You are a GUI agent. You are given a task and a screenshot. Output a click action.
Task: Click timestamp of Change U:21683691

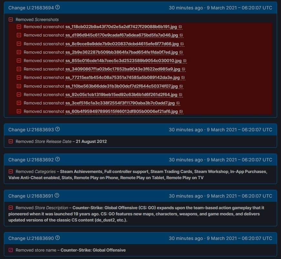coord(220,196)
